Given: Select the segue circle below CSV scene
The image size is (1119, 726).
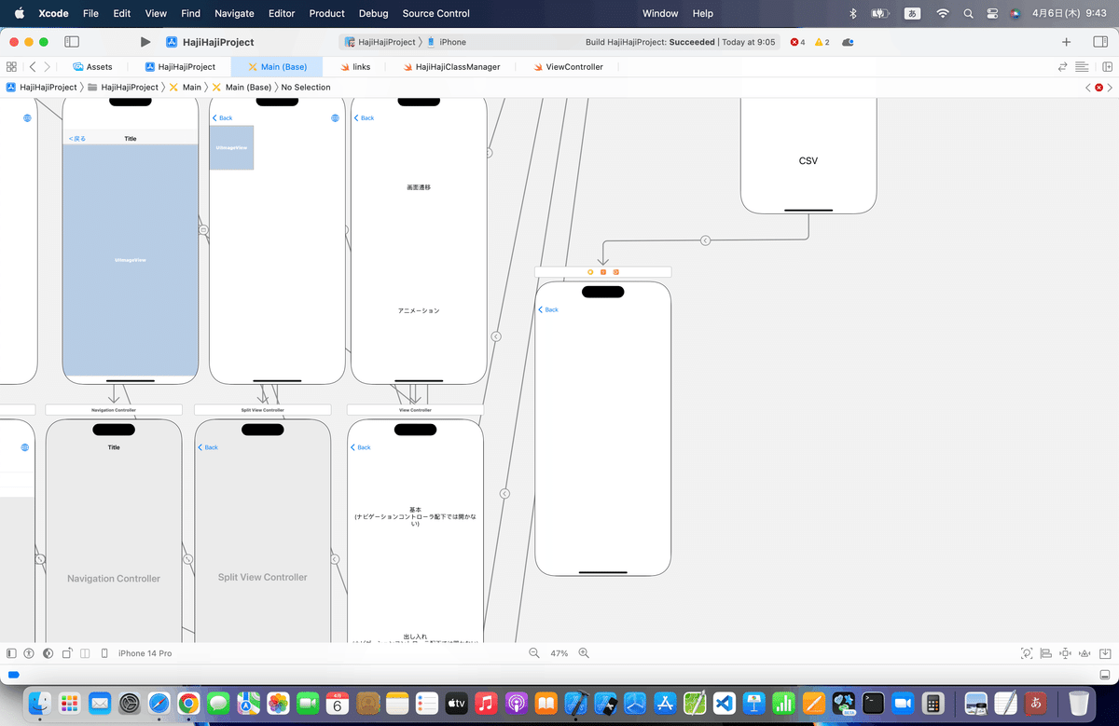Looking at the screenshot, I should pyautogui.click(x=705, y=240).
